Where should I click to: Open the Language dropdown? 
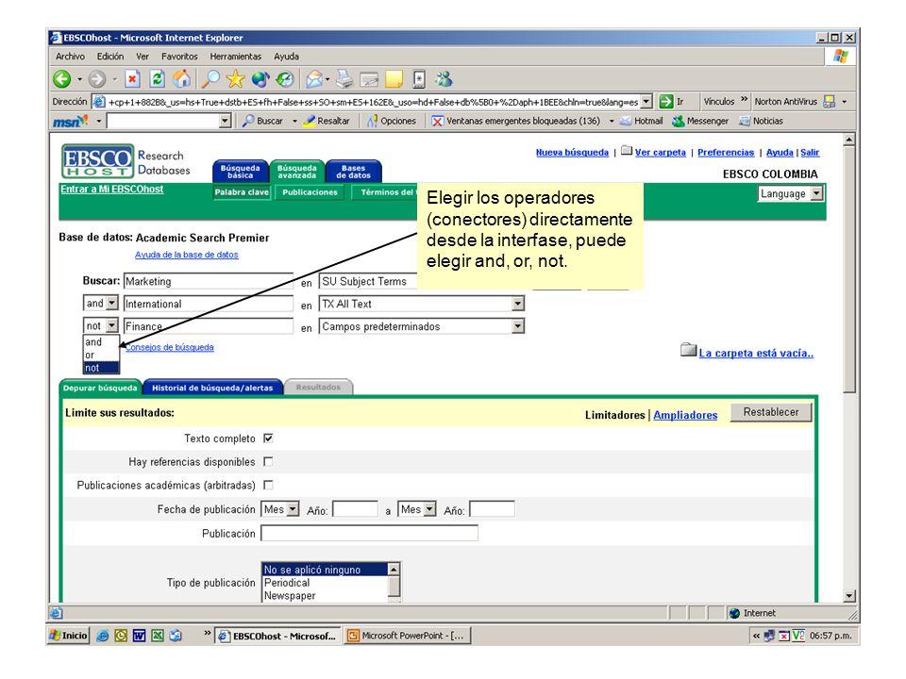coord(815,193)
